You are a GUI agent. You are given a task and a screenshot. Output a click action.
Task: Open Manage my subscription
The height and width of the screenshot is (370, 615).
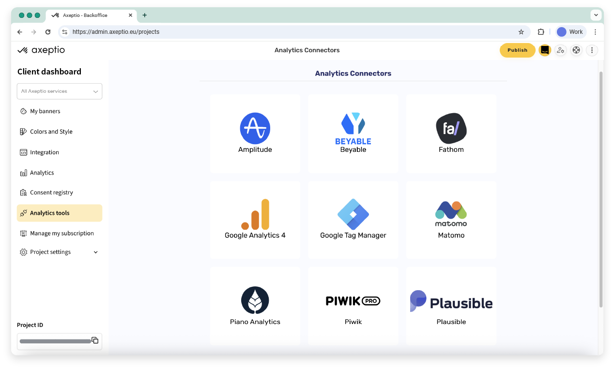[x=62, y=233]
